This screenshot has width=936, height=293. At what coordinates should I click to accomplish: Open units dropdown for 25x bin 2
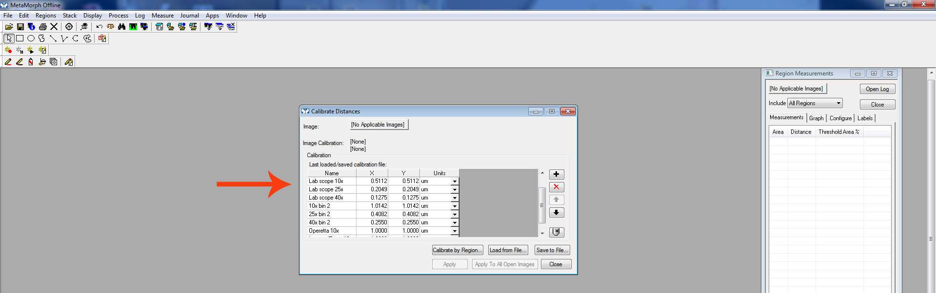[x=455, y=215]
